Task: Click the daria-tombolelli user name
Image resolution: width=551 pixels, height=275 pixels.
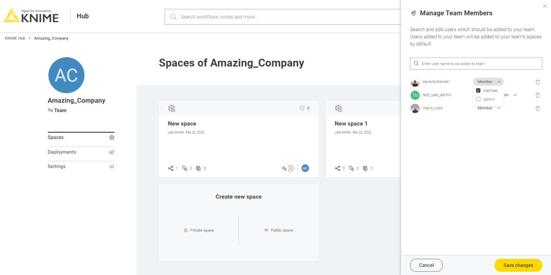Action: pos(436,82)
